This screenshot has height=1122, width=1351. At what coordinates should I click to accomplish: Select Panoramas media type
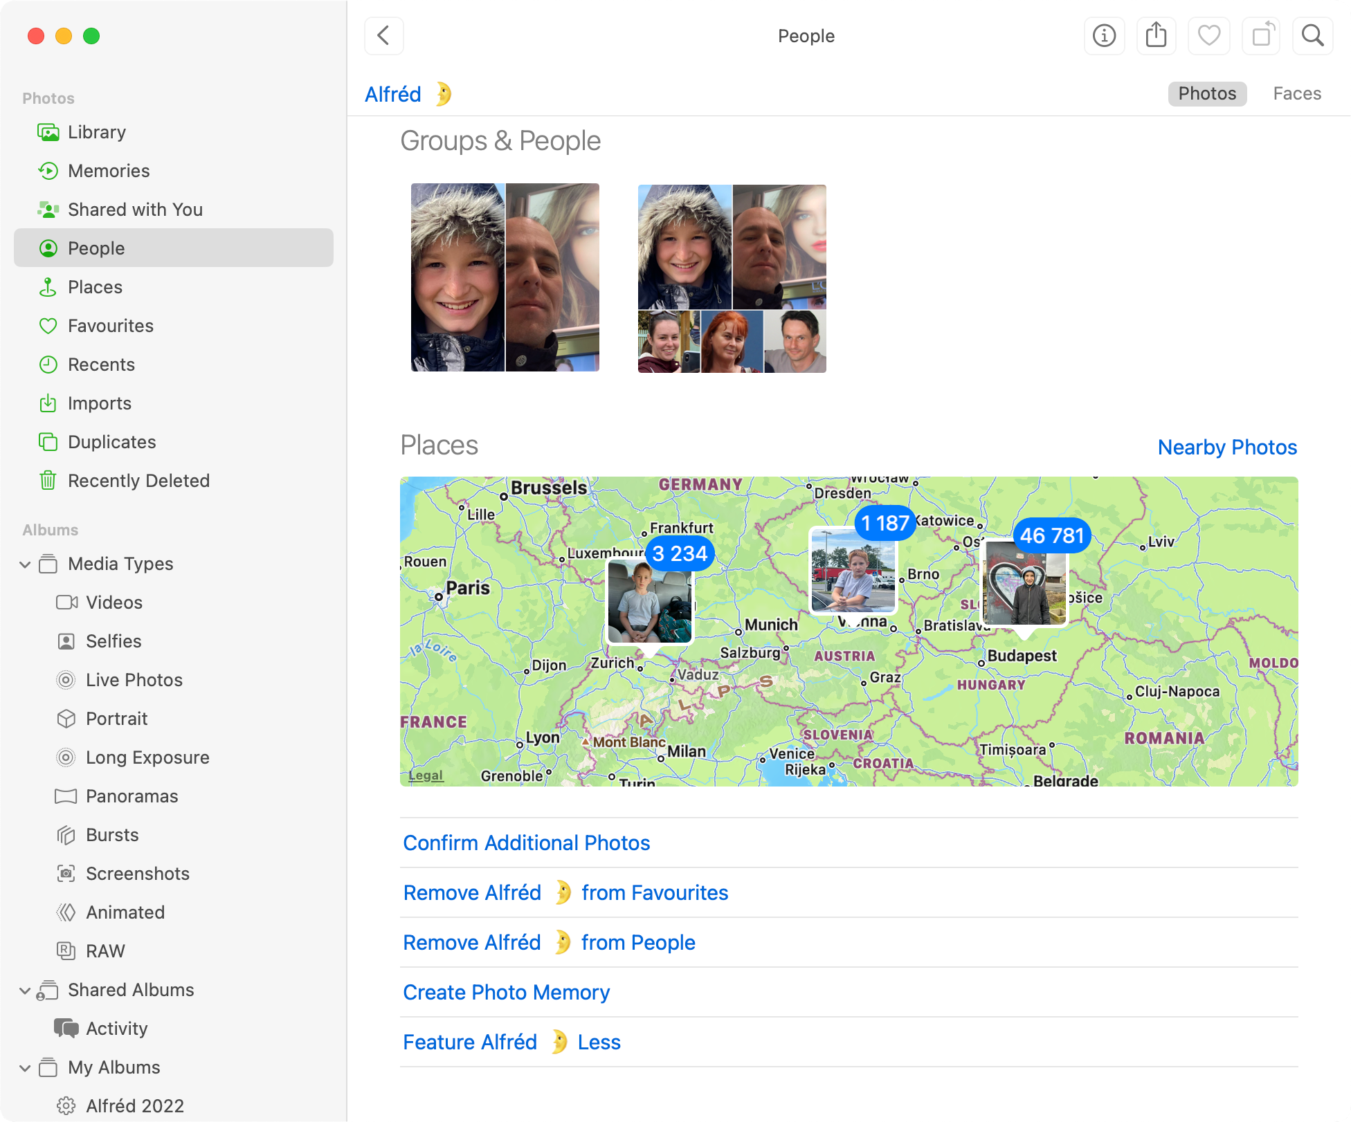[x=173, y=796]
